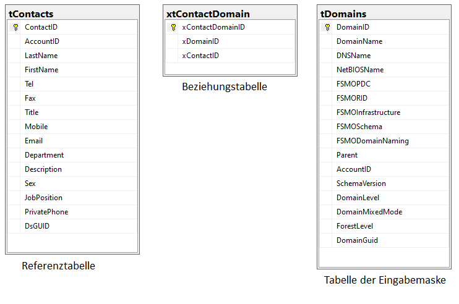Select the FSMOInfrastructure column
This screenshot has width=459, height=304.
pos(384,112)
